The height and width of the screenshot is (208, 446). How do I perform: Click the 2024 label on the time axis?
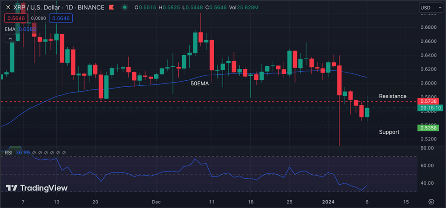pos(328,202)
